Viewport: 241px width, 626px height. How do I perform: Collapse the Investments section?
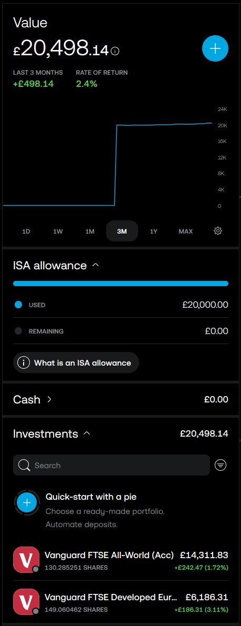tap(87, 433)
